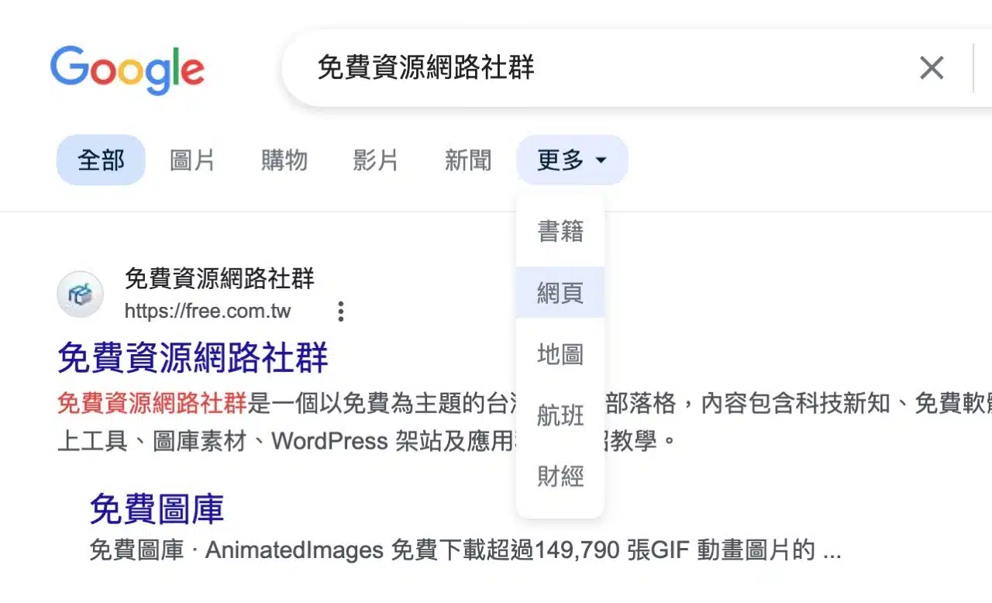This screenshot has height=603, width=992.
Task: Open the 免費圖庫 sitelink
Action: [157, 509]
